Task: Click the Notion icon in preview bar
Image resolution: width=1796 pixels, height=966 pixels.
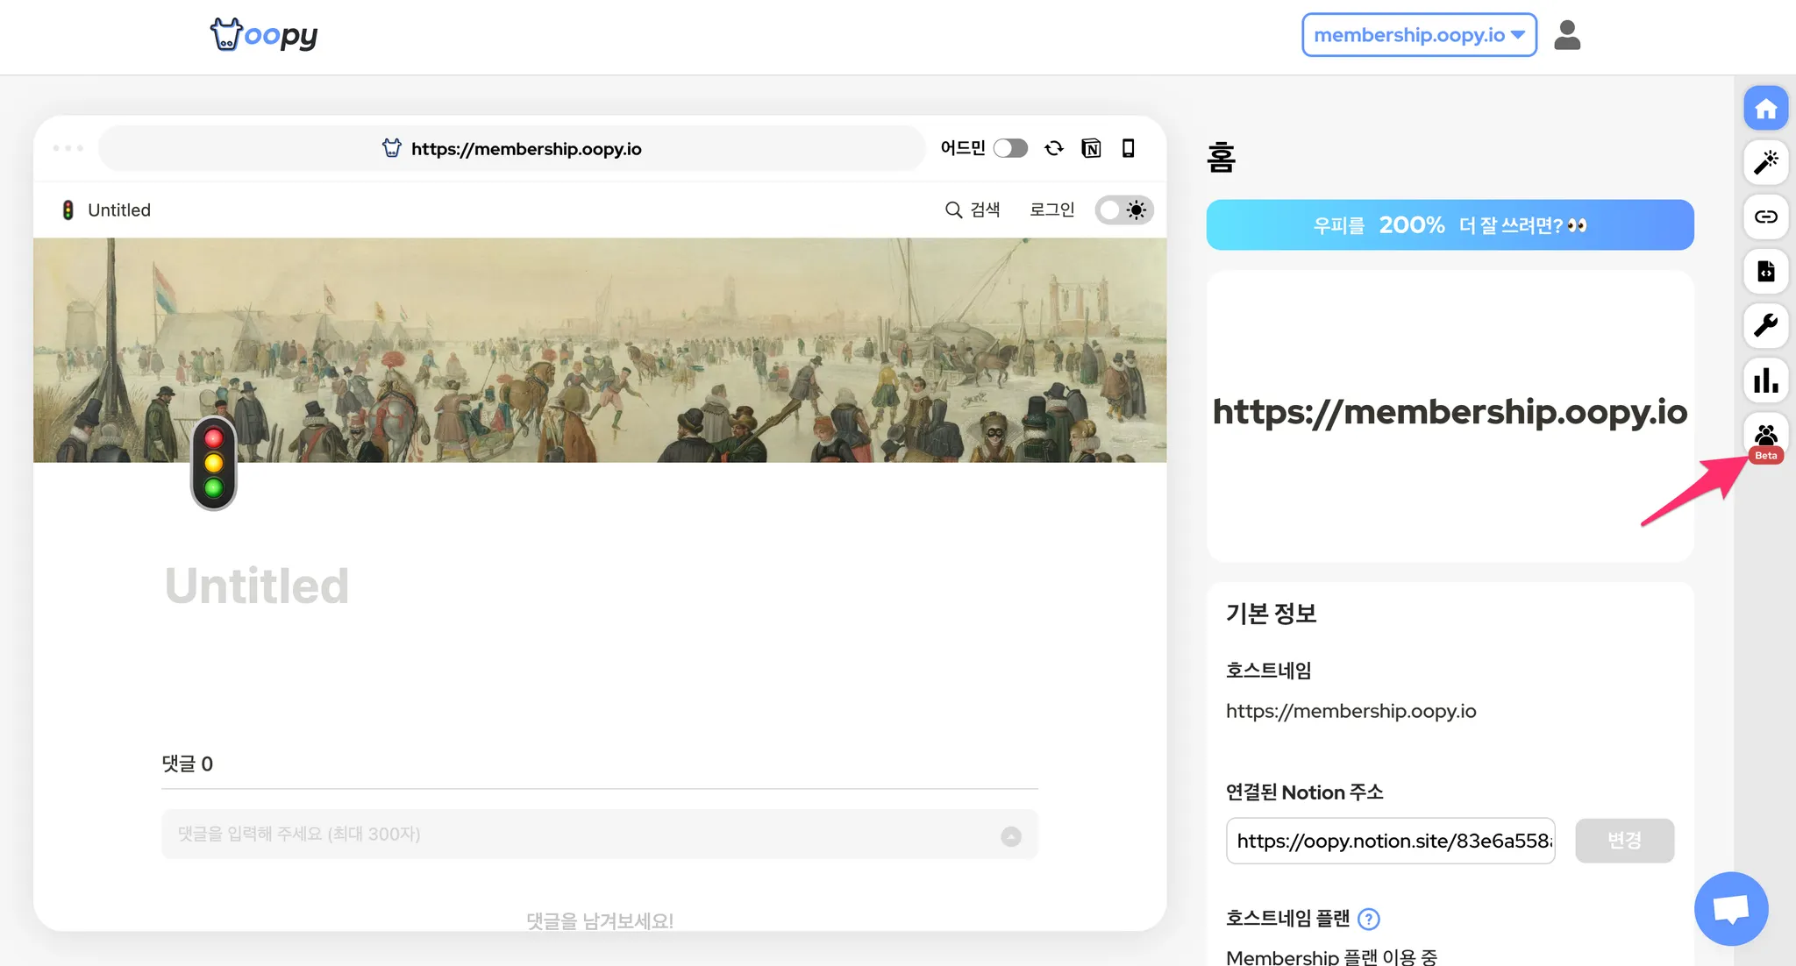Action: [1091, 148]
